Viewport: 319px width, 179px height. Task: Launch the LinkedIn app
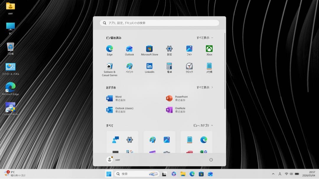click(149, 68)
